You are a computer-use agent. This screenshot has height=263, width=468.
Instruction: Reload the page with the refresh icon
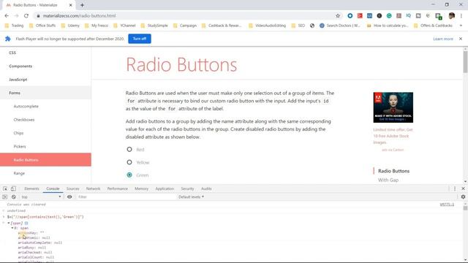[26, 16]
